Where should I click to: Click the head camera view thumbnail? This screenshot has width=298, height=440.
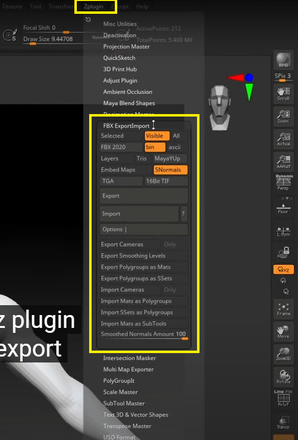pos(220,108)
